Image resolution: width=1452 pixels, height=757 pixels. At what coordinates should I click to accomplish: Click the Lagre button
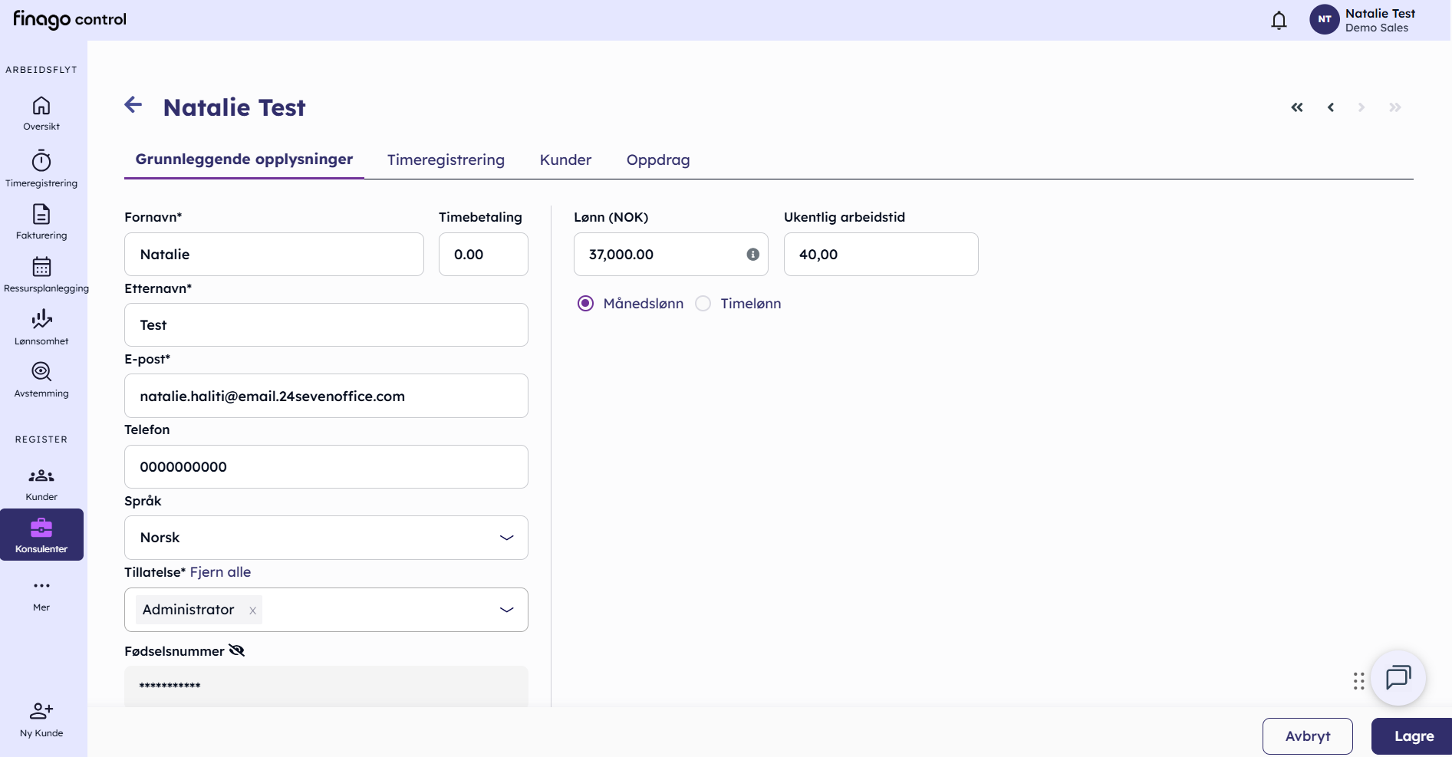click(1411, 736)
